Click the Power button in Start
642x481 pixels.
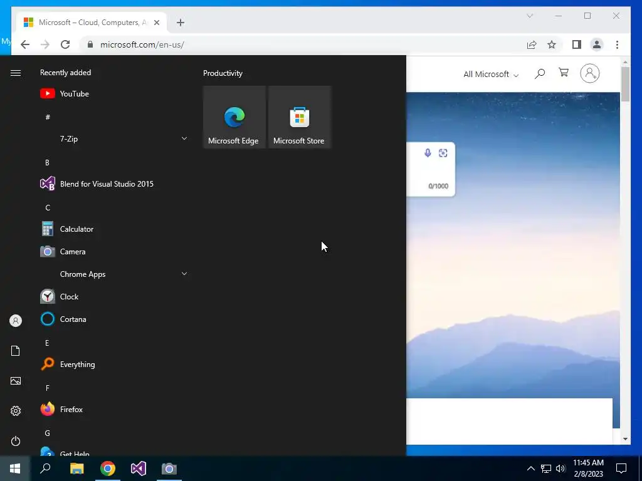click(x=16, y=441)
